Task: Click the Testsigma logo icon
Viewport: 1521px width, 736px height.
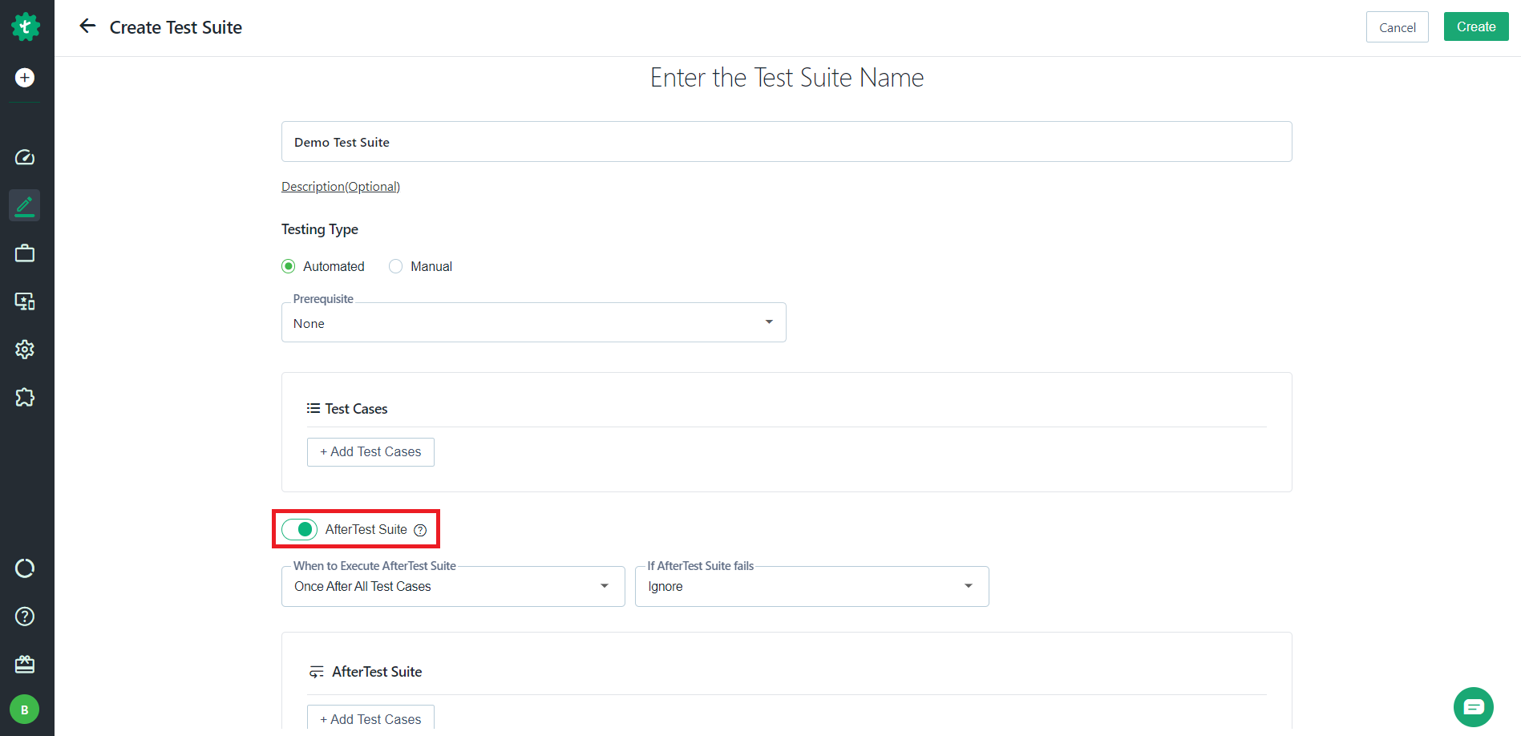Action: (26, 26)
